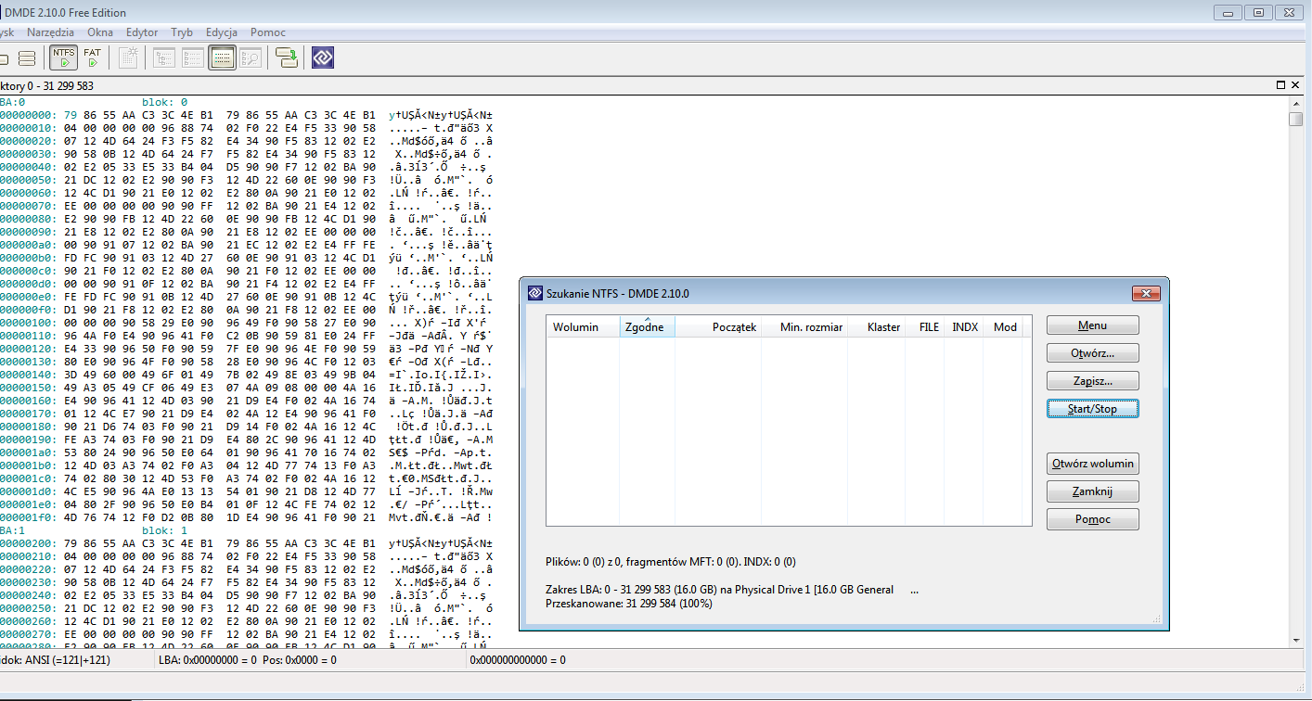
Task: Sort by the Zgodne column header
Action: pos(648,326)
